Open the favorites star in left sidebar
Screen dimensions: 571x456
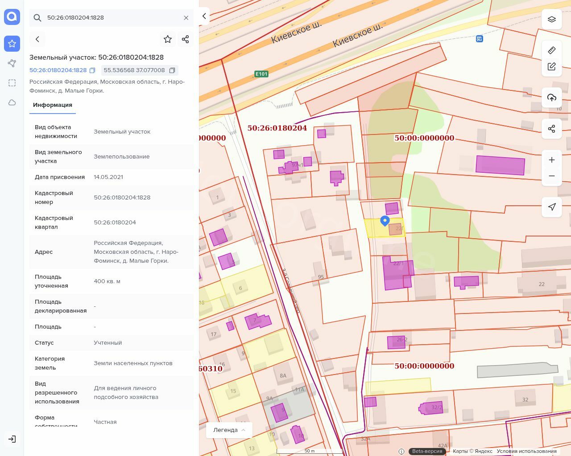12,44
